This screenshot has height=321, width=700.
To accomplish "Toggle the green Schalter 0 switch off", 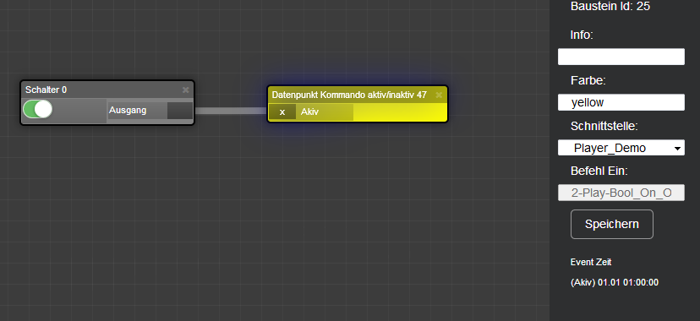I will click(x=37, y=109).
